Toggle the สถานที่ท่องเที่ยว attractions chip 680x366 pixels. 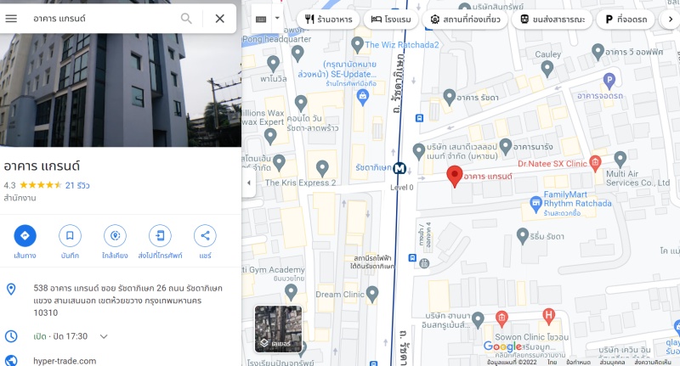[465, 19]
